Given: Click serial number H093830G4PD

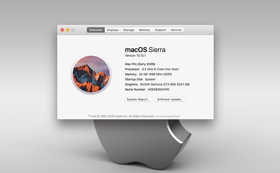Looking at the screenshot, I should click(158, 89).
